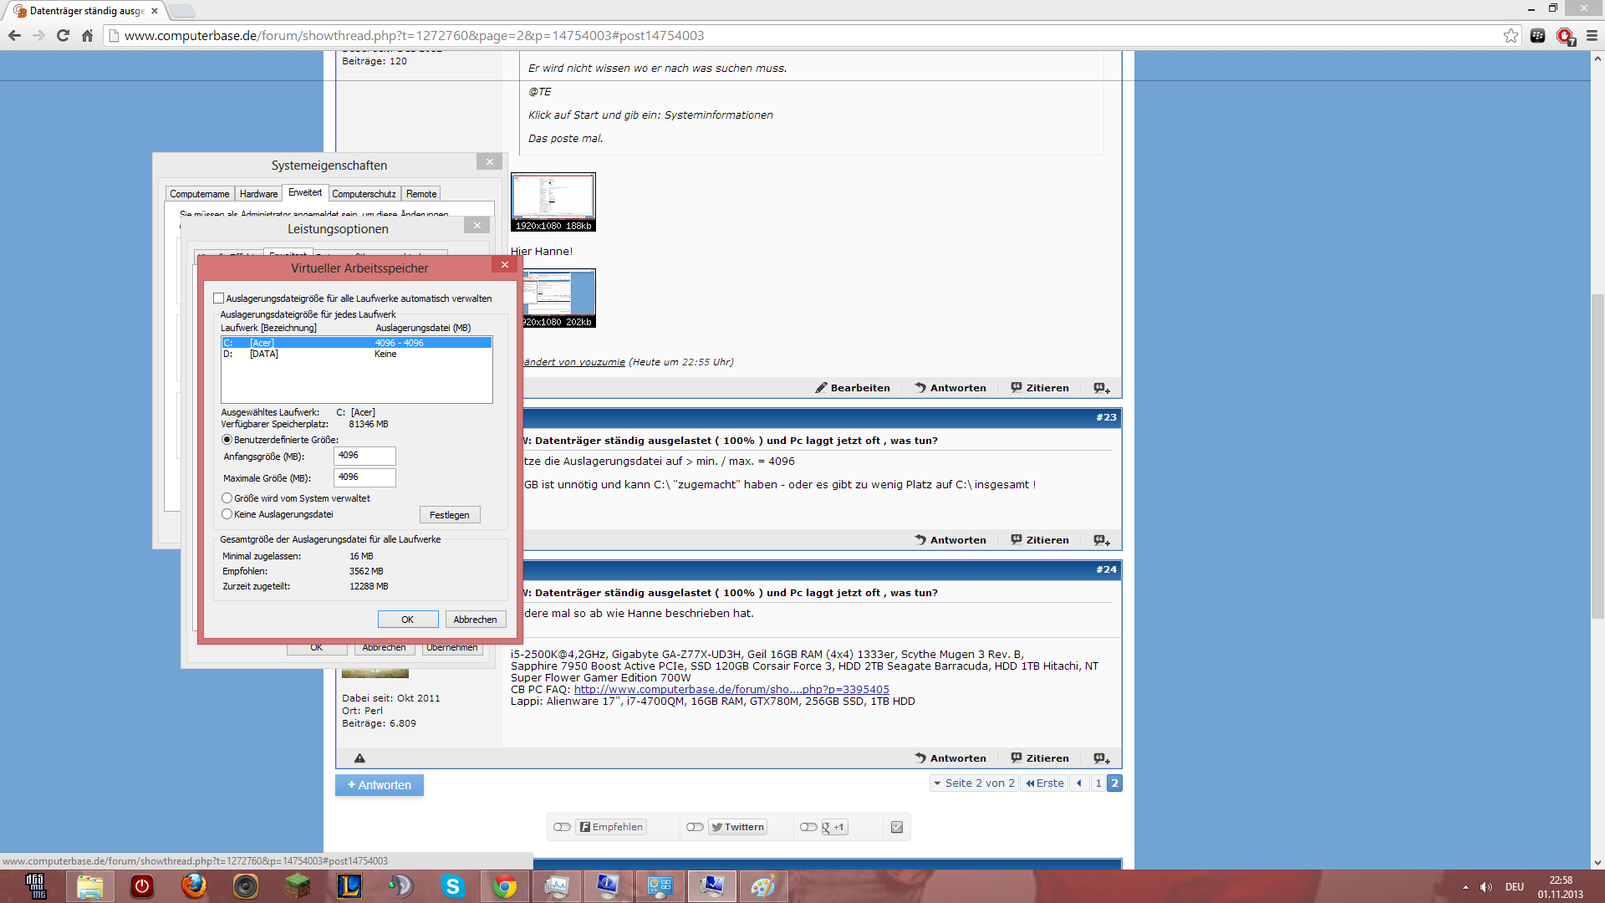
Task: Open the Chrome menu hamburger icon
Action: (1592, 36)
